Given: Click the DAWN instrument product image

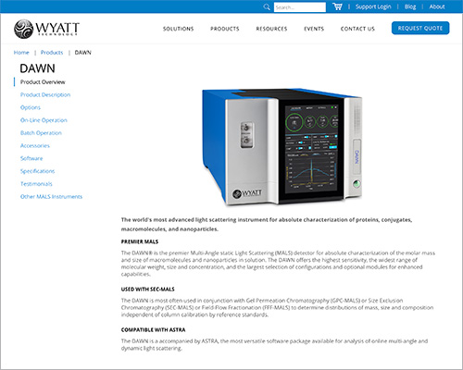Looking at the screenshot, I should tap(282, 147).
